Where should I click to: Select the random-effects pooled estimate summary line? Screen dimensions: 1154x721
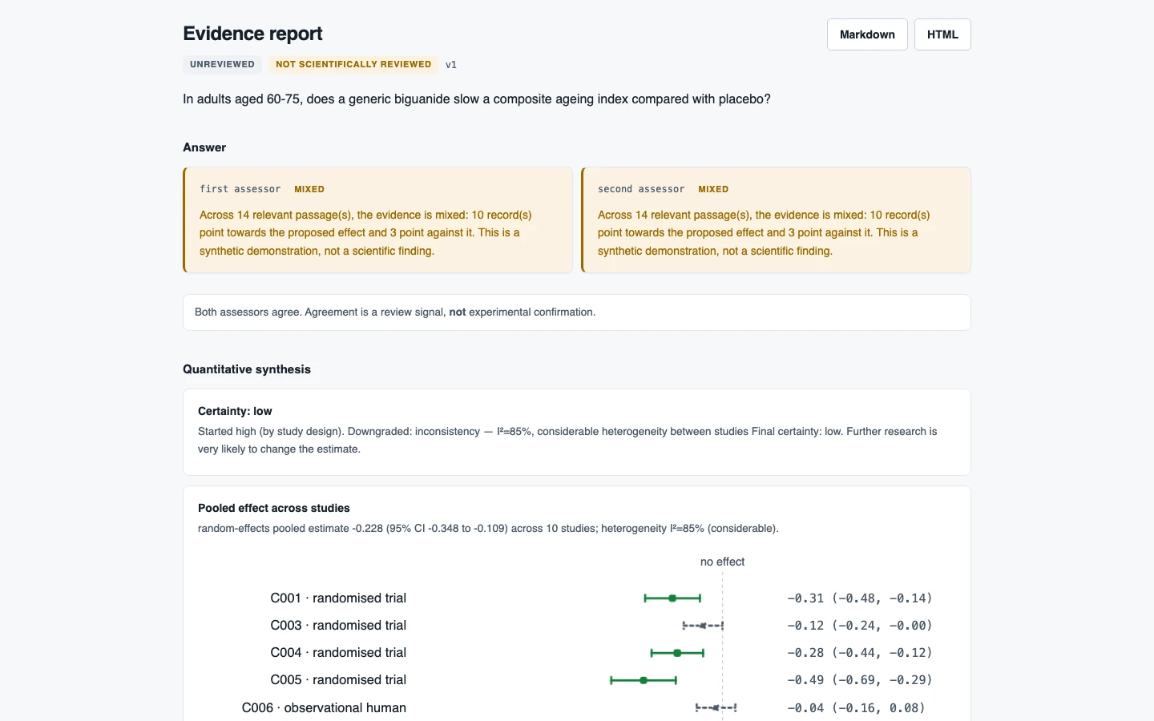click(x=488, y=529)
